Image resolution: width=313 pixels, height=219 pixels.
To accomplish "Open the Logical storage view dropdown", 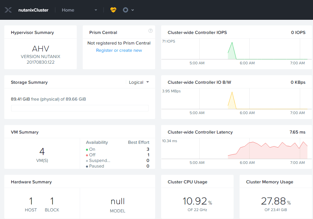I will [x=139, y=82].
